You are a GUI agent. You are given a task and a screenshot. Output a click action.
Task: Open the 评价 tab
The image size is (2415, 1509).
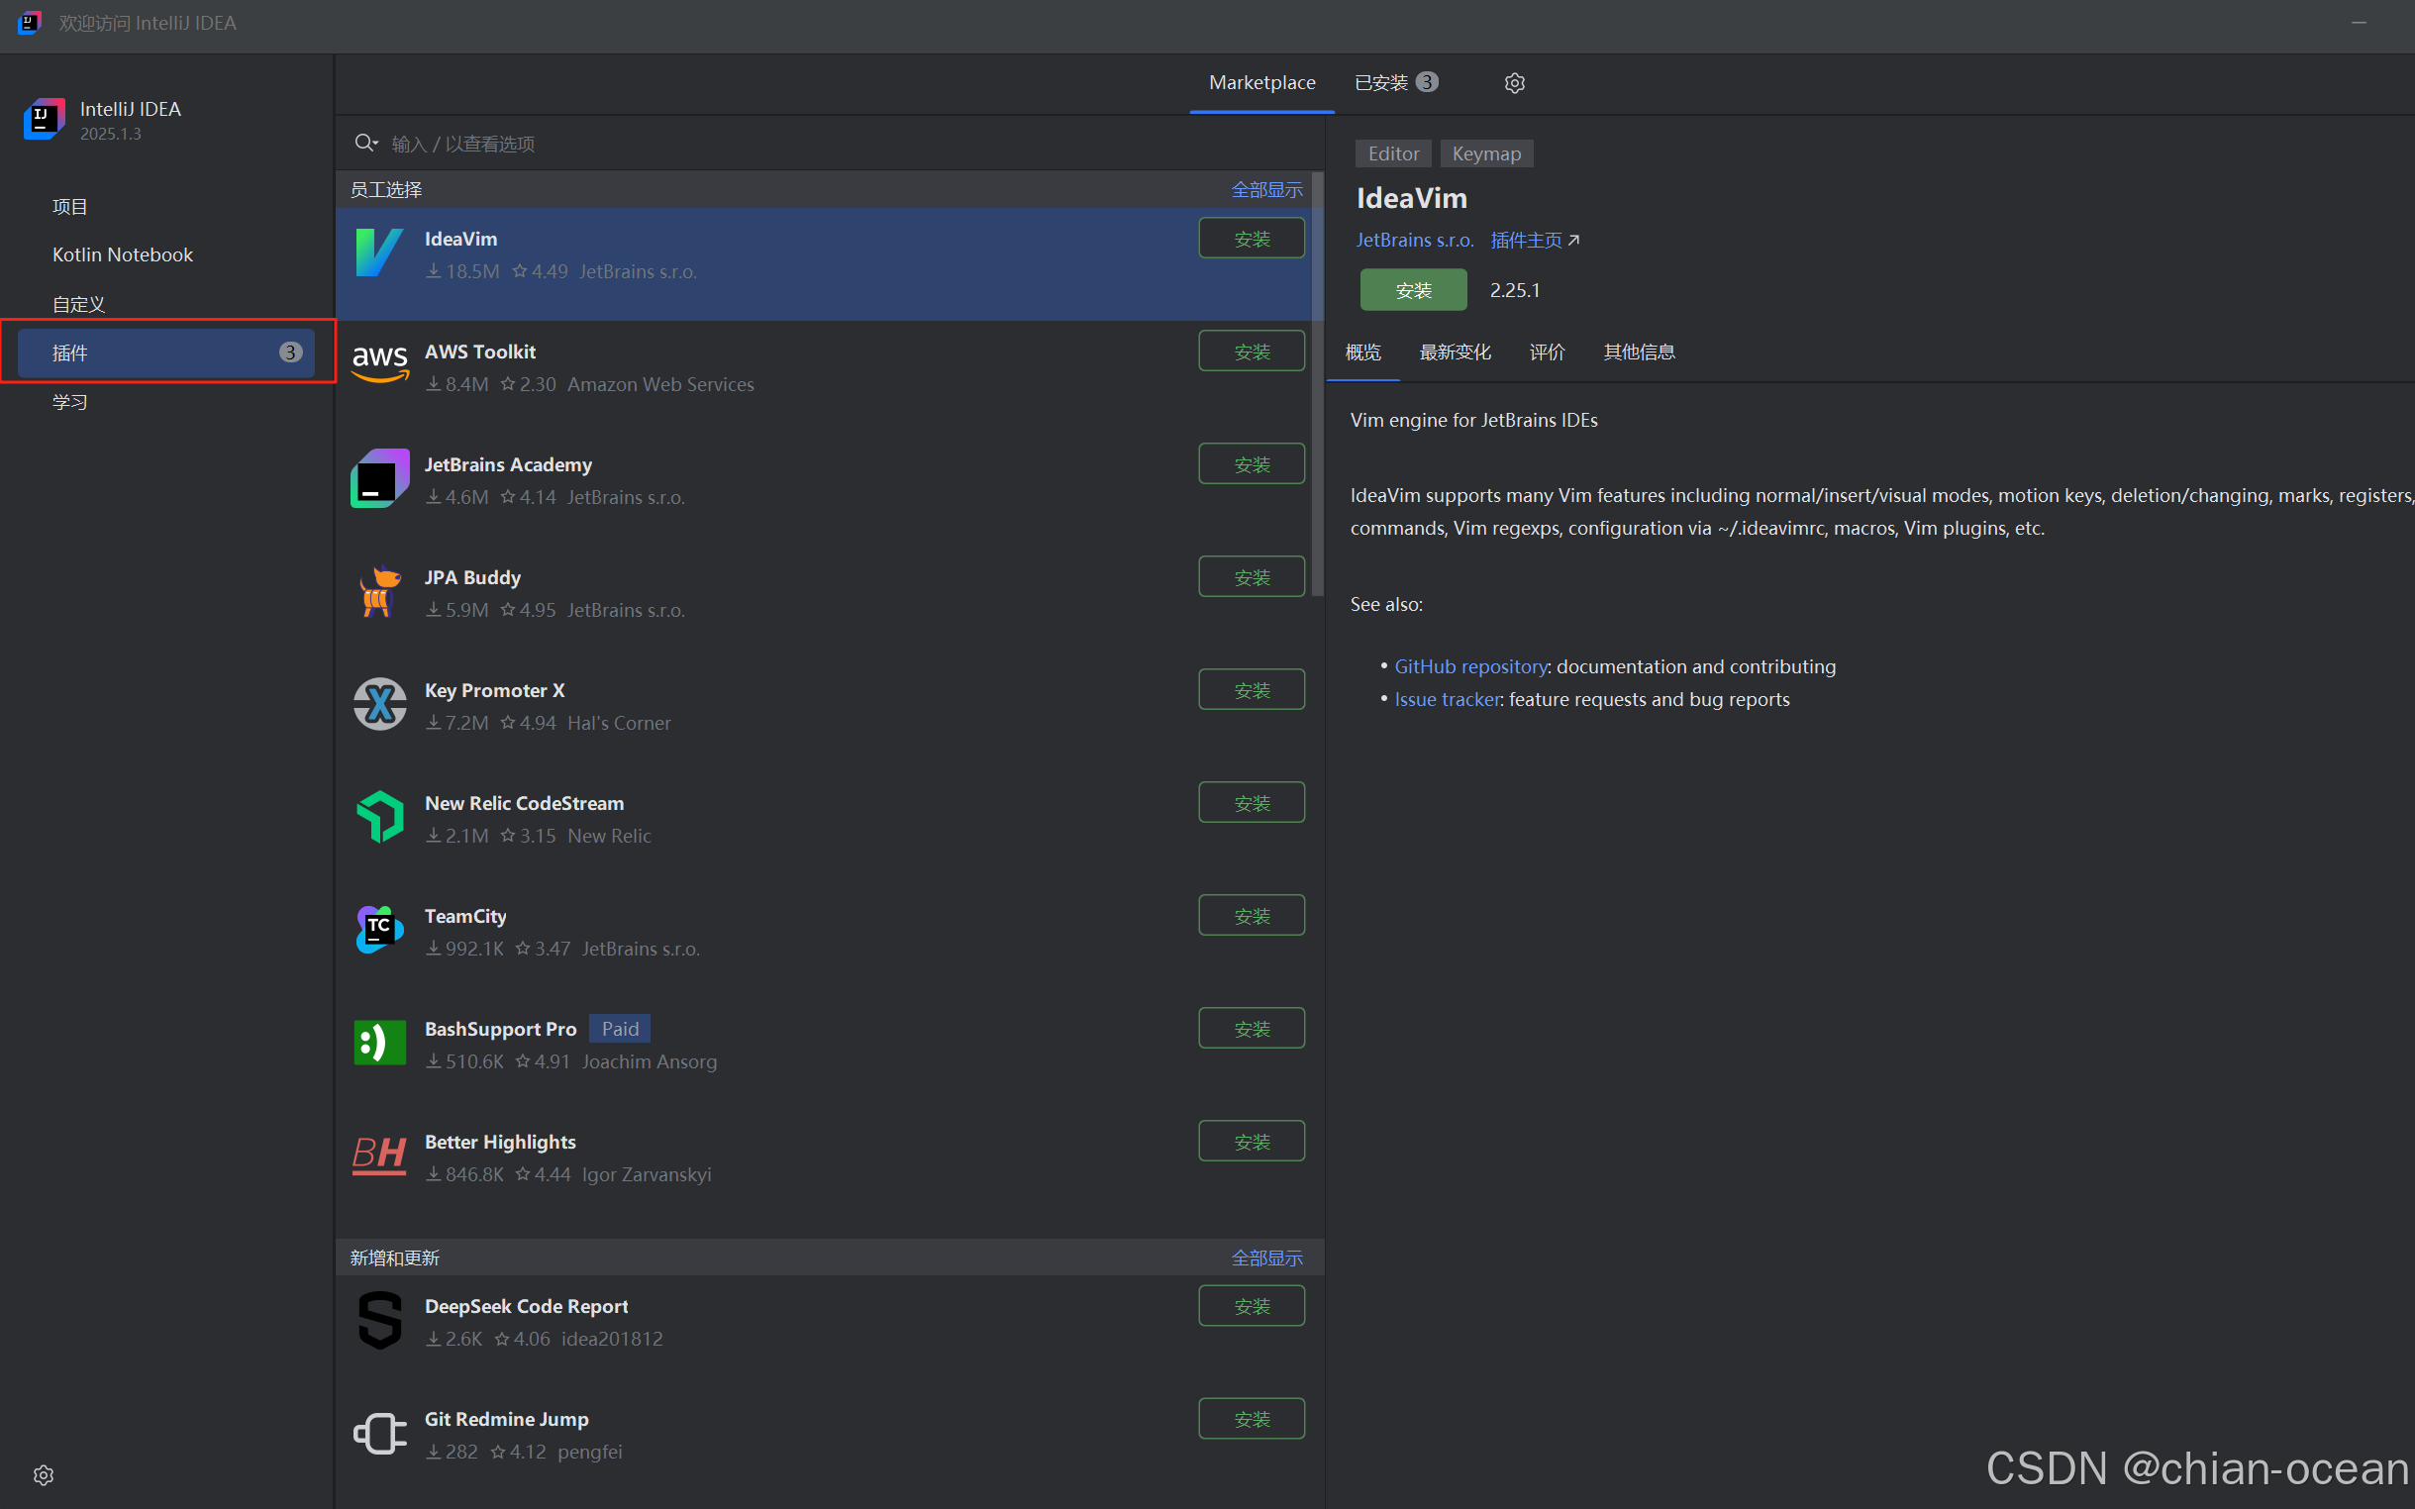(x=1546, y=352)
